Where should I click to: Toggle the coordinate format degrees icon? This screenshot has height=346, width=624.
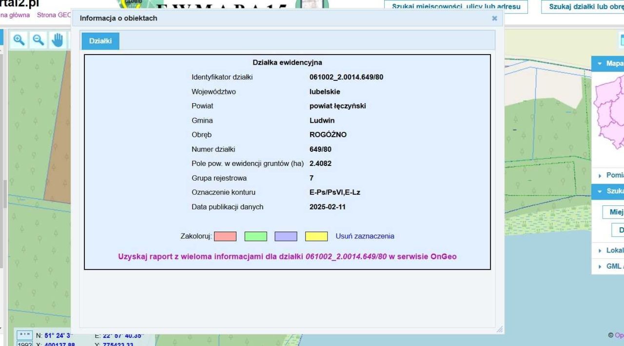pyautogui.click(x=24, y=334)
